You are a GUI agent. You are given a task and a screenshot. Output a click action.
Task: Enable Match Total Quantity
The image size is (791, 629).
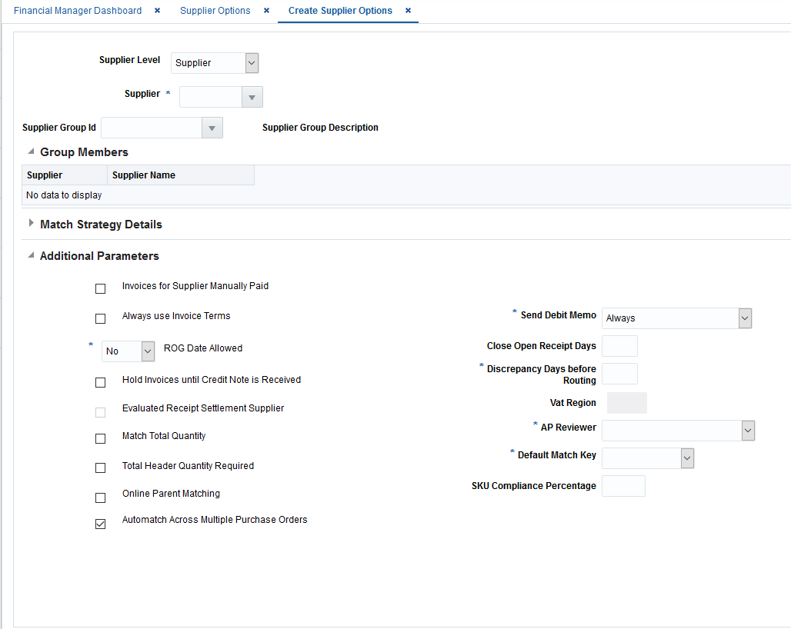100,438
